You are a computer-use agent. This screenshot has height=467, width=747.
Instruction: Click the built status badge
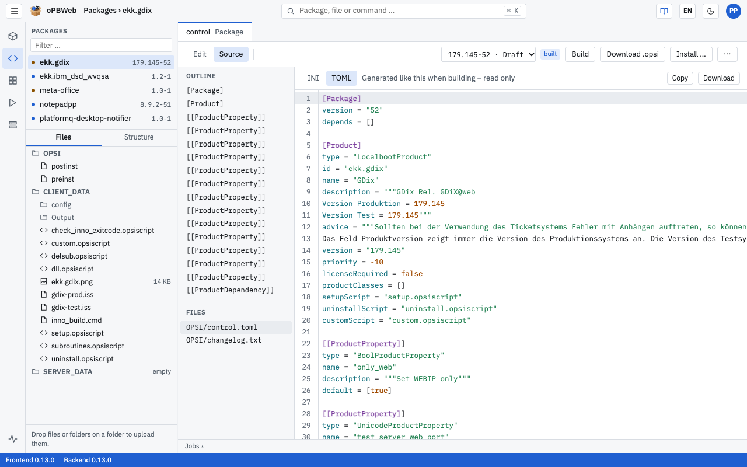550,54
